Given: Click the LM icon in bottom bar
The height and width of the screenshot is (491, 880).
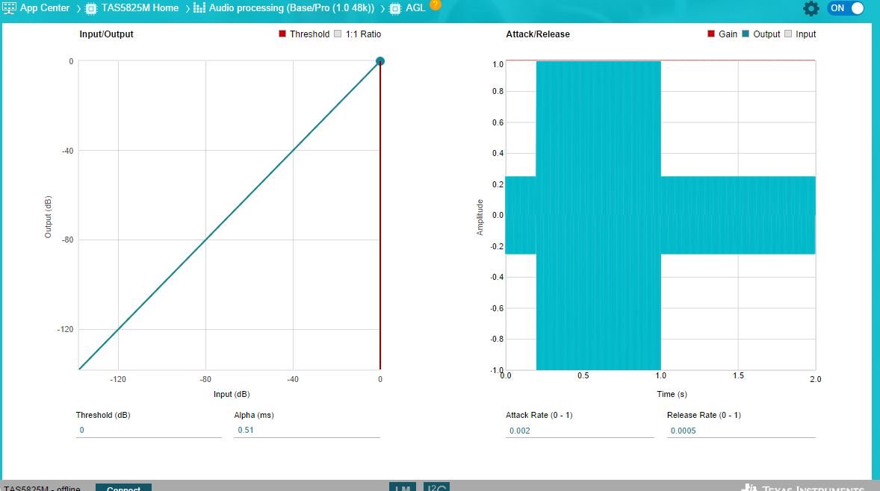Looking at the screenshot, I should pyautogui.click(x=403, y=487).
